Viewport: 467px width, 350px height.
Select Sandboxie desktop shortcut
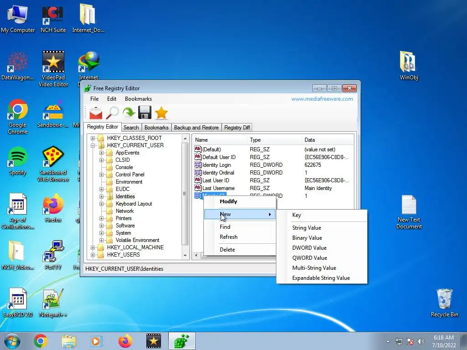(x=53, y=113)
